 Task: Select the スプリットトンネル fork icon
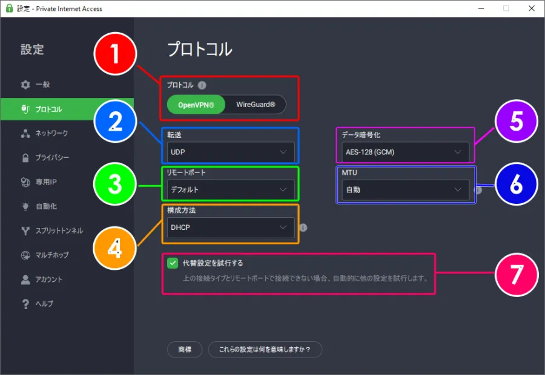[25, 230]
